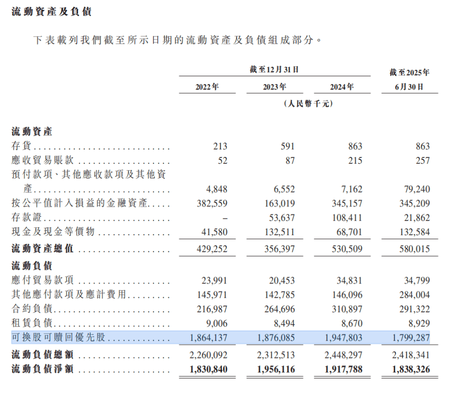The height and width of the screenshot is (395, 470).
Task: Click the 存款證 row label
Action: tap(27, 218)
